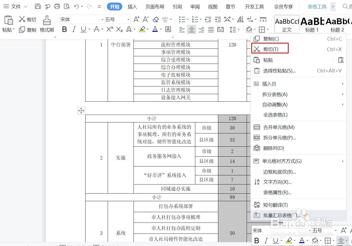The width and height of the screenshot is (352, 246).
Task: Apply the 标题 1 style
Action: pos(312,24)
